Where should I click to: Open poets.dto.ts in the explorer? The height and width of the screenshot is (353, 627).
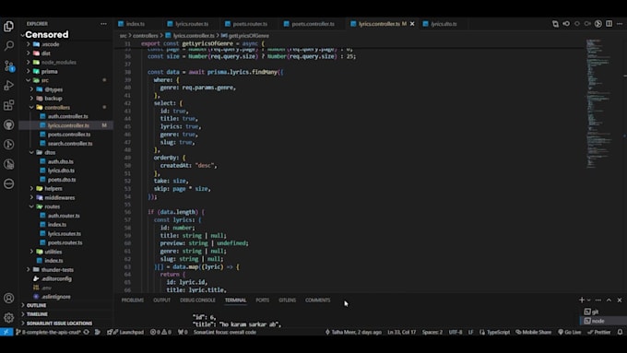pos(62,180)
